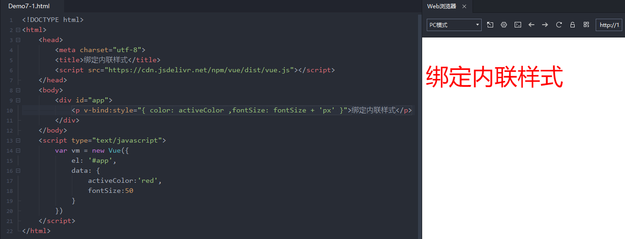The image size is (625, 239).
Task: Close the Web浏览器 tab
Action: (x=464, y=6)
